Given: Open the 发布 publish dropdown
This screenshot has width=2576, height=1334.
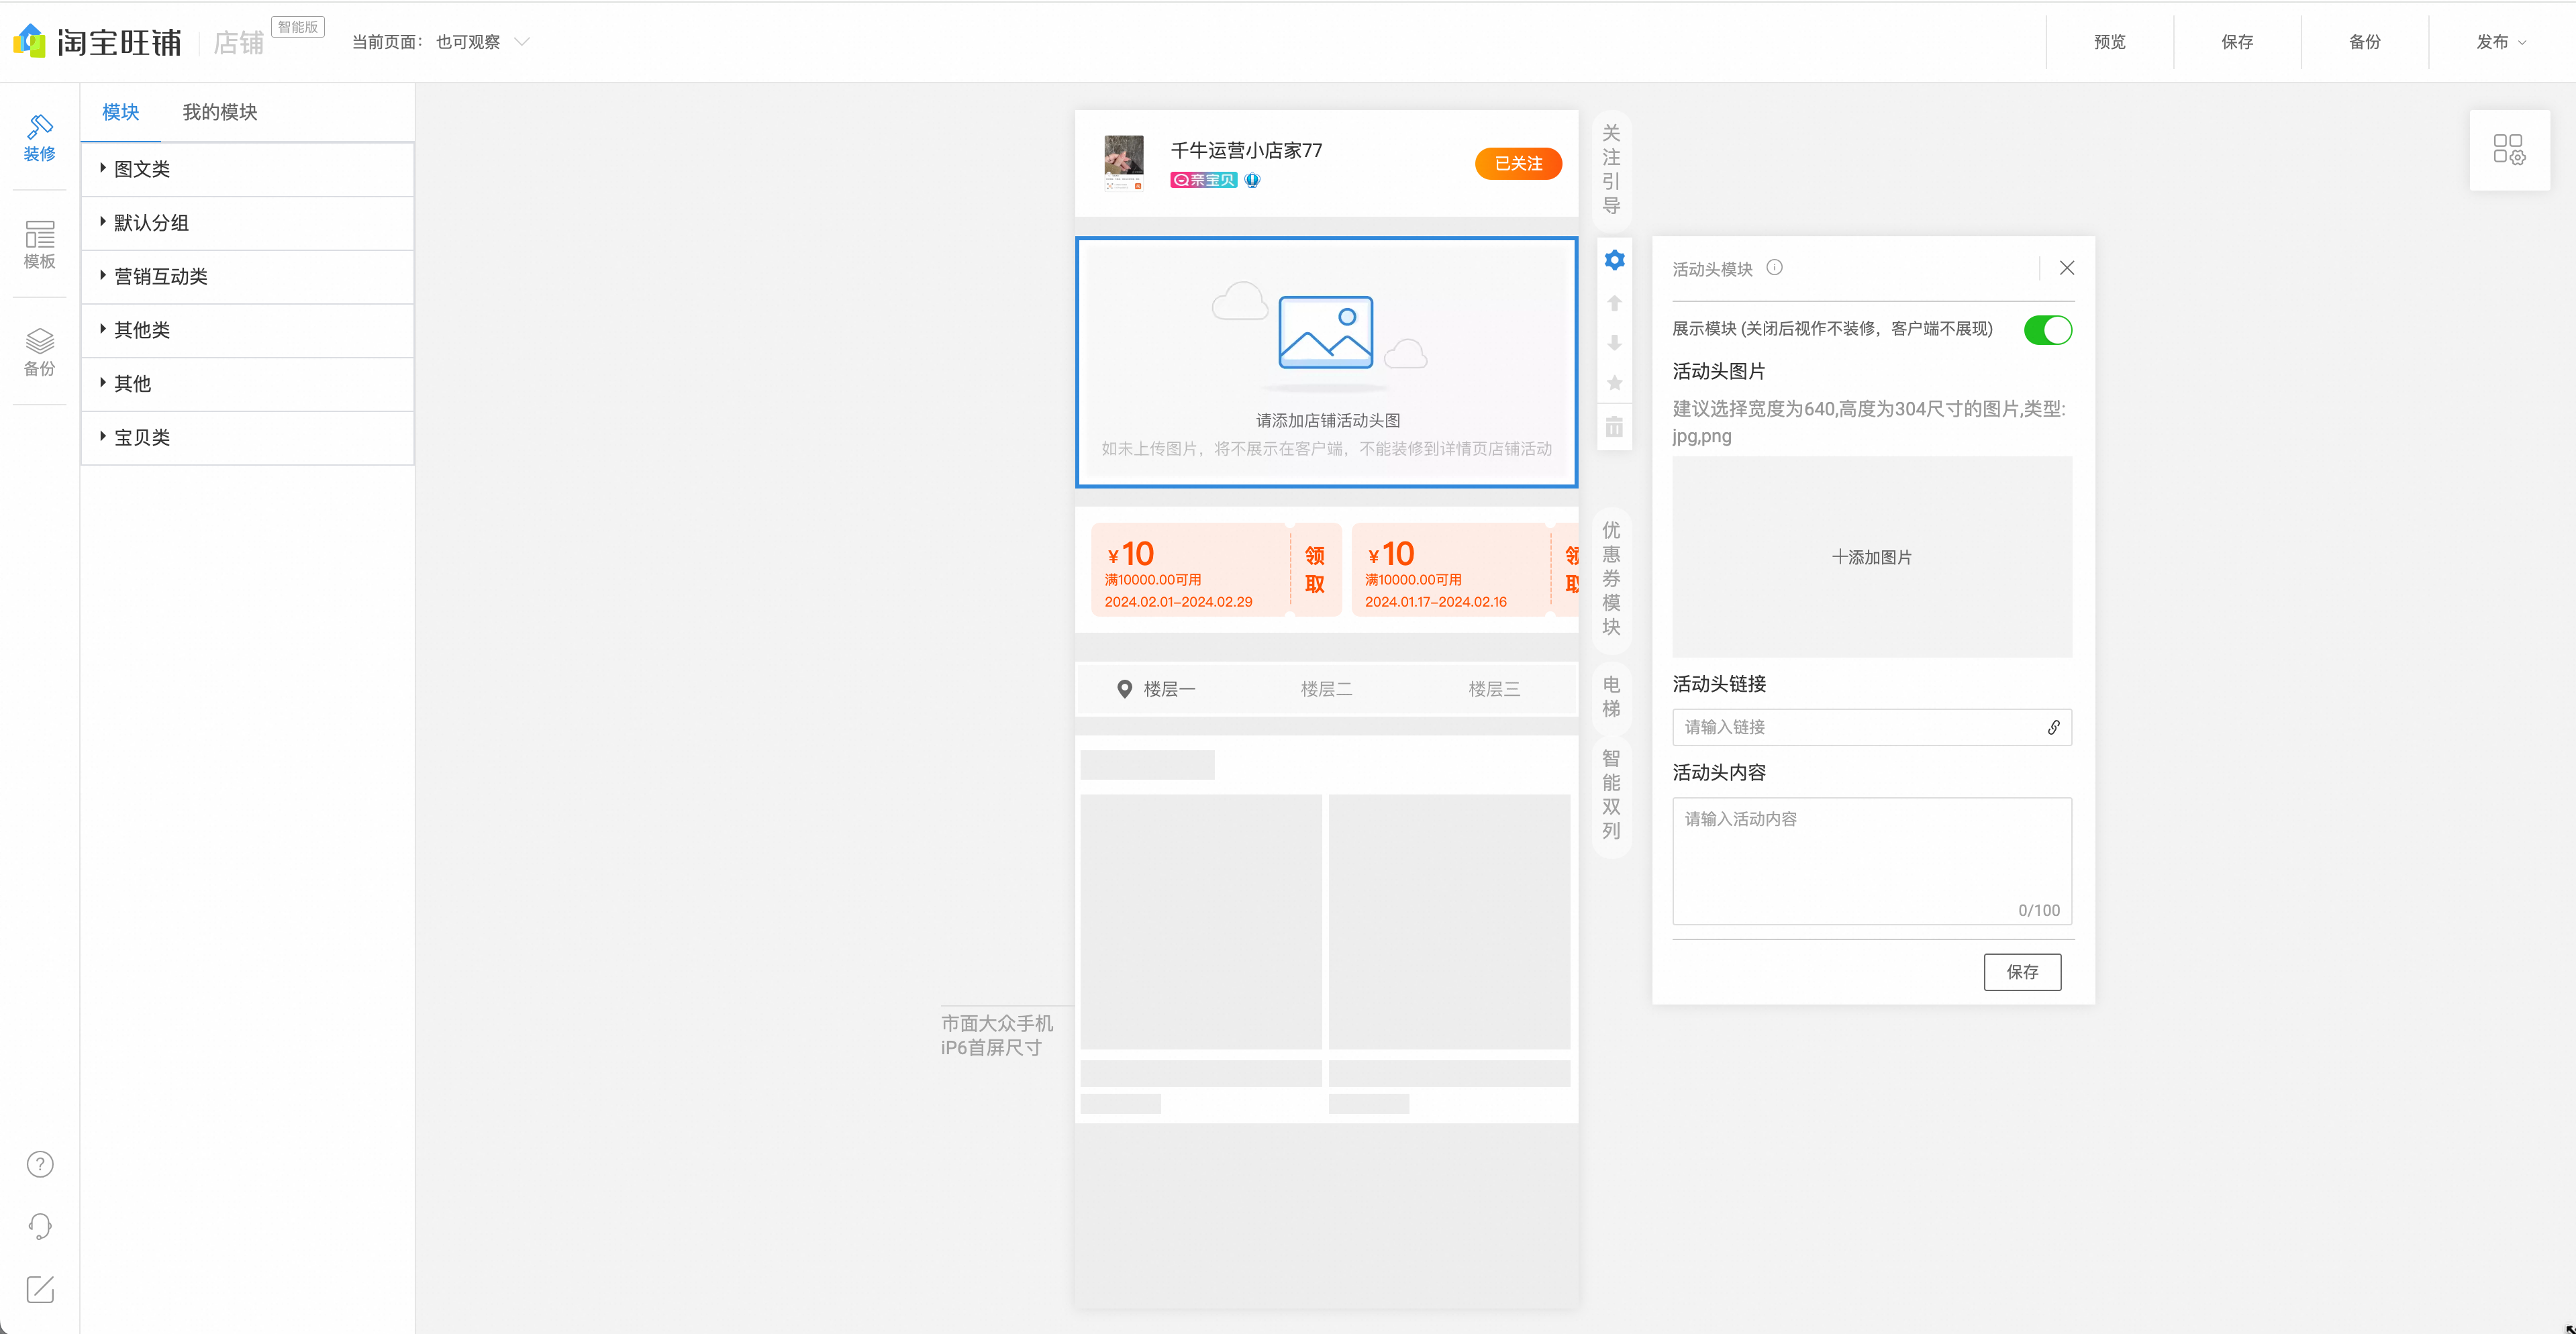Looking at the screenshot, I should click(2501, 42).
